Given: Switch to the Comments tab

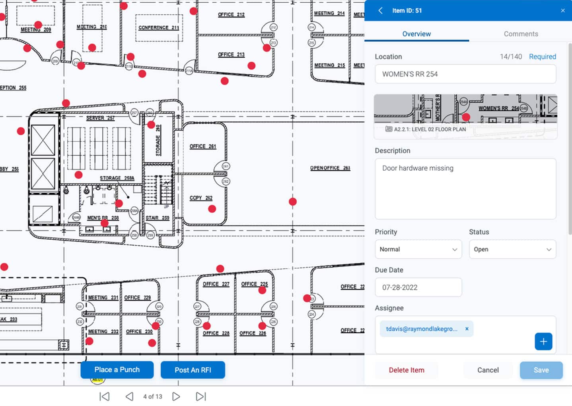Looking at the screenshot, I should [x=521, y=34].
